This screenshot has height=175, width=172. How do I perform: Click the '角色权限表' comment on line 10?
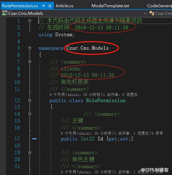click(75, 82)
